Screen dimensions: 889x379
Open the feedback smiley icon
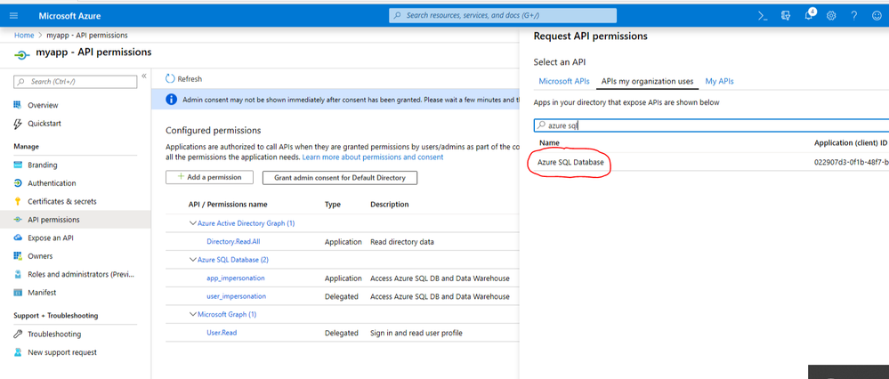[877, 16]
